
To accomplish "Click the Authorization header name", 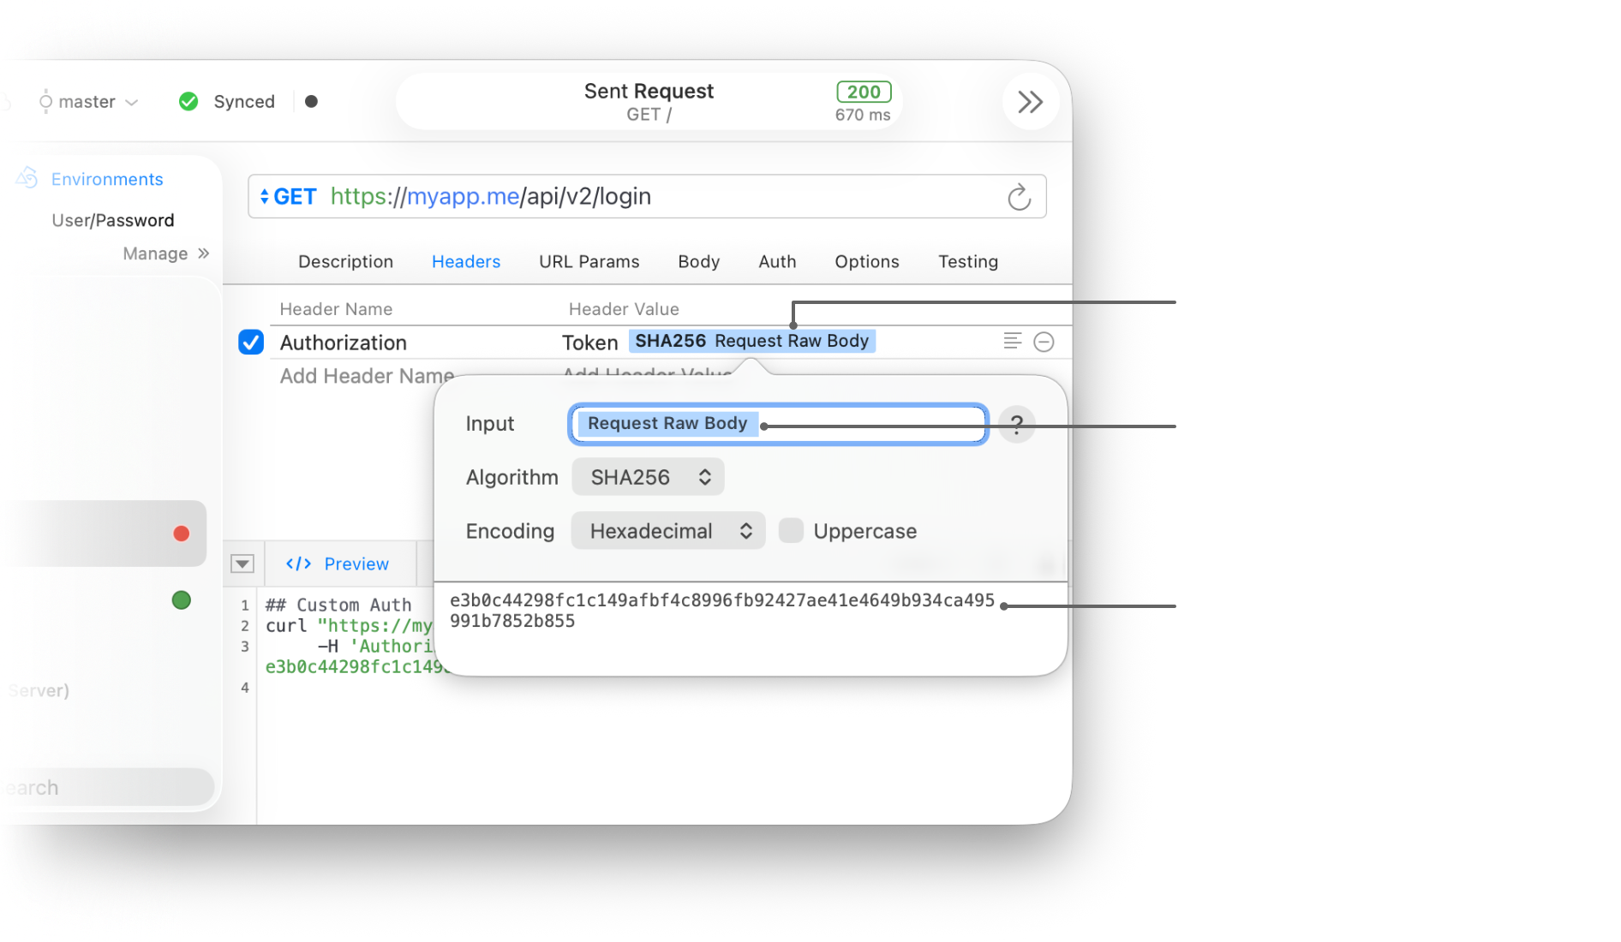I will point(344,343).
